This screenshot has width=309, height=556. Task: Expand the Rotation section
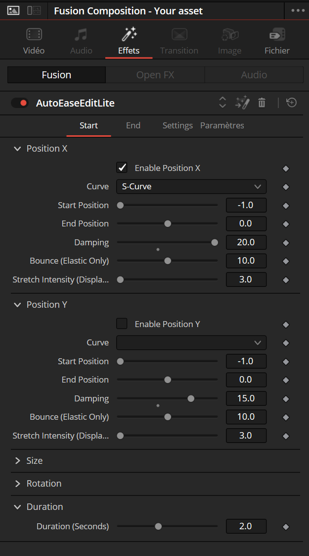pos(44,484)
